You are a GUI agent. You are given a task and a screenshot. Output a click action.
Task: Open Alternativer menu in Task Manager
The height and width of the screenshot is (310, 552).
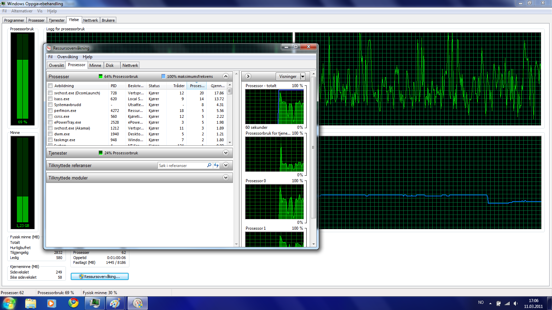click(x=22, y=11)
